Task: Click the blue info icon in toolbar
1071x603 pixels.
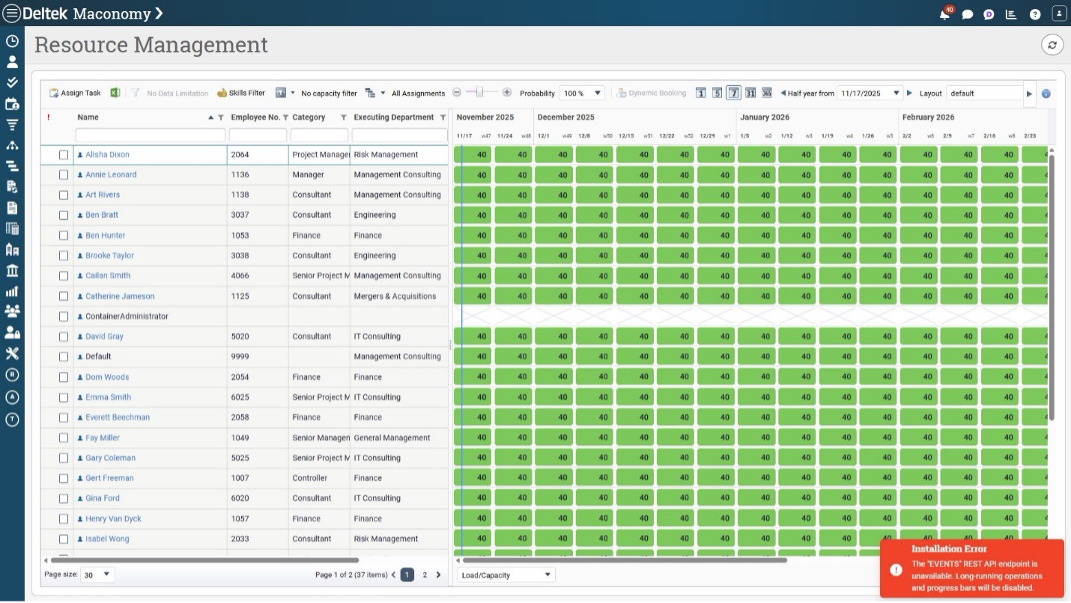Action: (1046, 94)
